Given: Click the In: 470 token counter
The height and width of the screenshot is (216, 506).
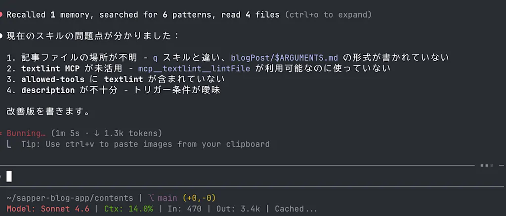Looking at the screenshot, I should point(184,209).
